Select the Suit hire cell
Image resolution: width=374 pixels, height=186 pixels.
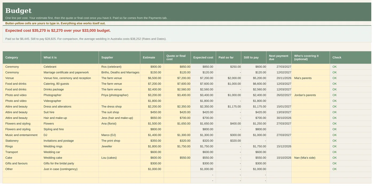point(70,112)
